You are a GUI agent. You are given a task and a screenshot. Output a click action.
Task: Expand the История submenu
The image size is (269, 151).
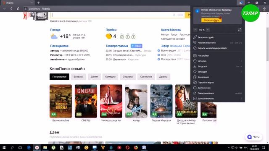coord(217,61)
